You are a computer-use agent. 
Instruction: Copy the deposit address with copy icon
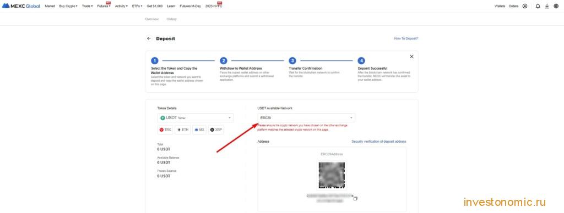point(355,198)
